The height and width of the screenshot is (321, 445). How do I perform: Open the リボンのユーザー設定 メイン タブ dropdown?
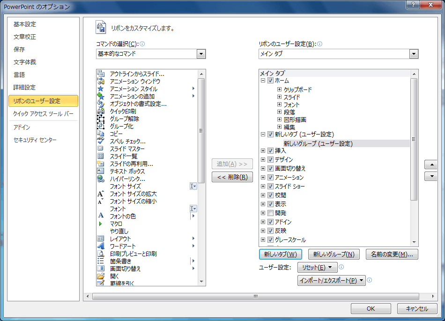[x=414, y=54]
